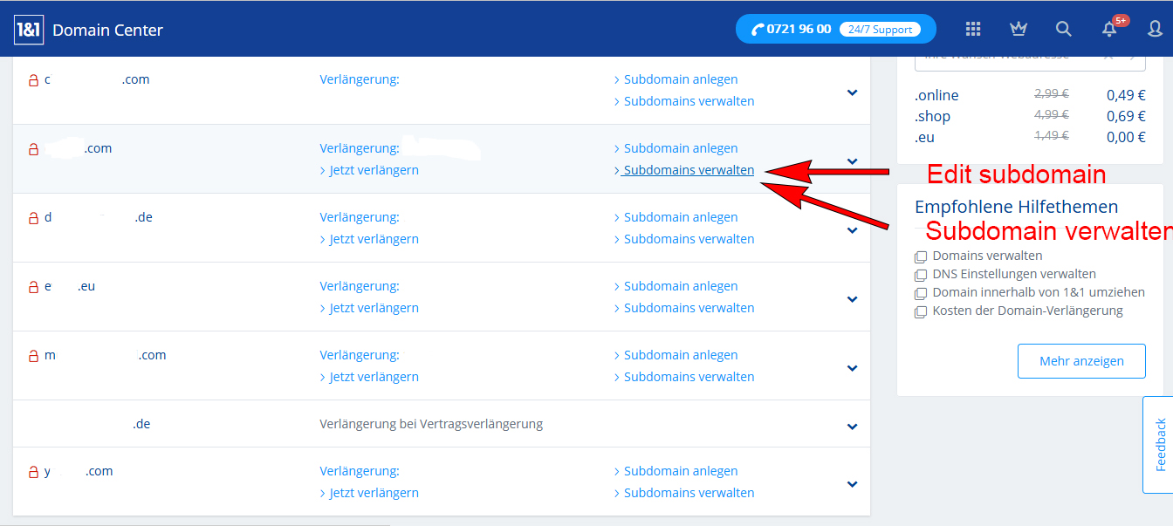The height and width of the screenshot is (526, 1173).
Task: Expand the first .com domain row chevron
Action: point(852,92)
